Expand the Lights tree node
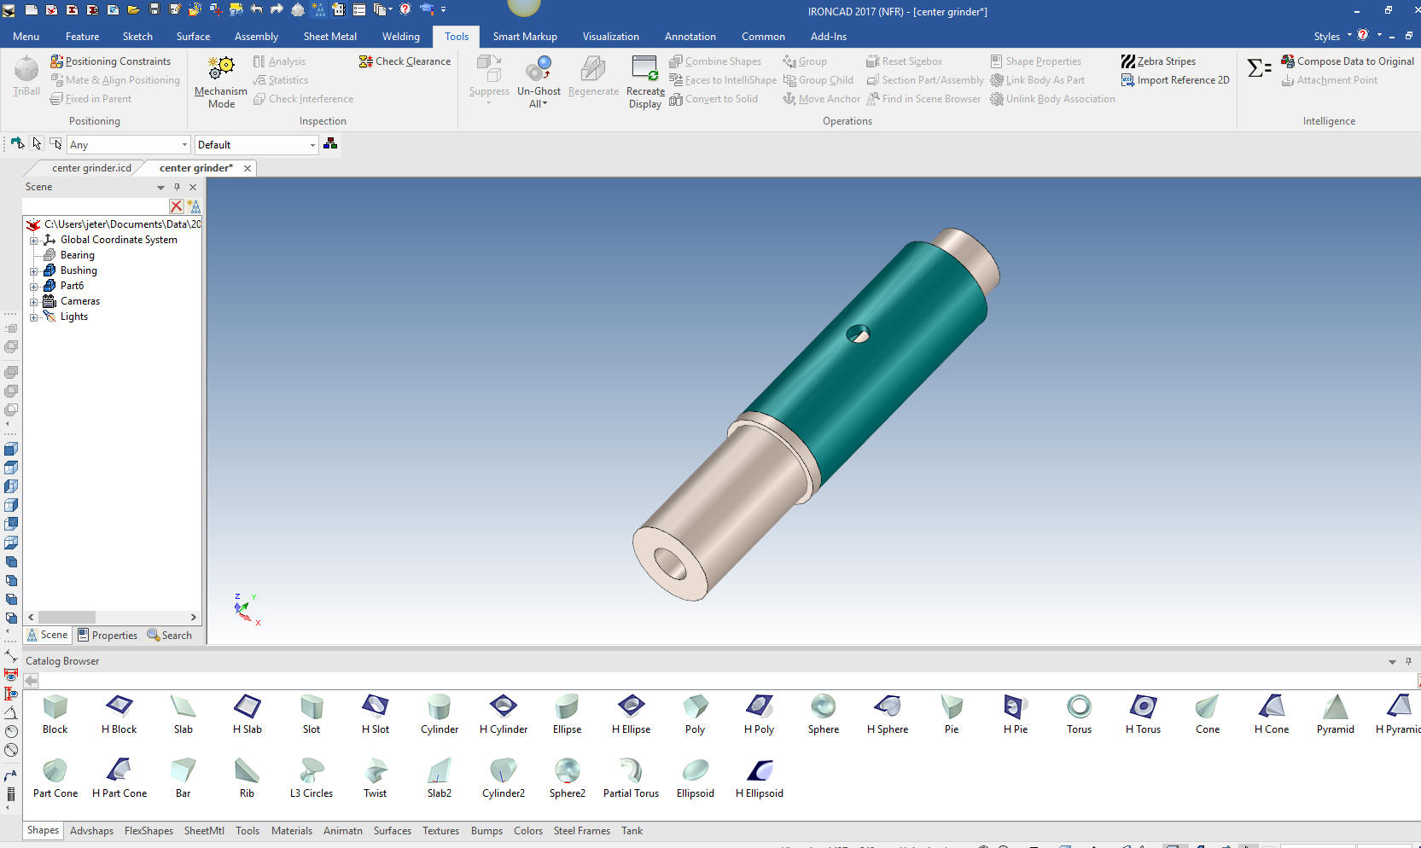This screenshot has width=1421, height=848. [34, 317]
